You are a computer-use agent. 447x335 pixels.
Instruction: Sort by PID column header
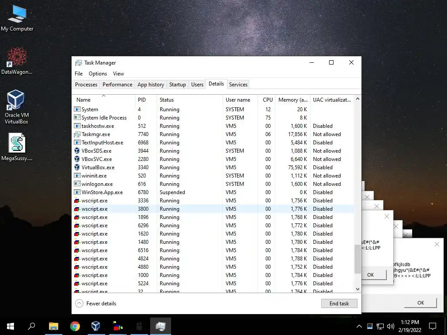pos(146,100)
